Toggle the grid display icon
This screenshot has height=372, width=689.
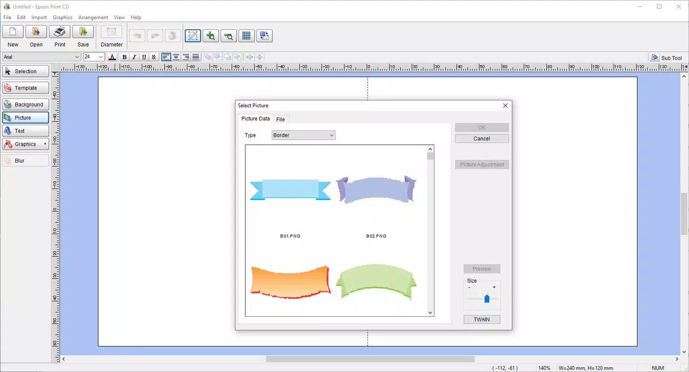pyautogui.click(x=247, y=36)
